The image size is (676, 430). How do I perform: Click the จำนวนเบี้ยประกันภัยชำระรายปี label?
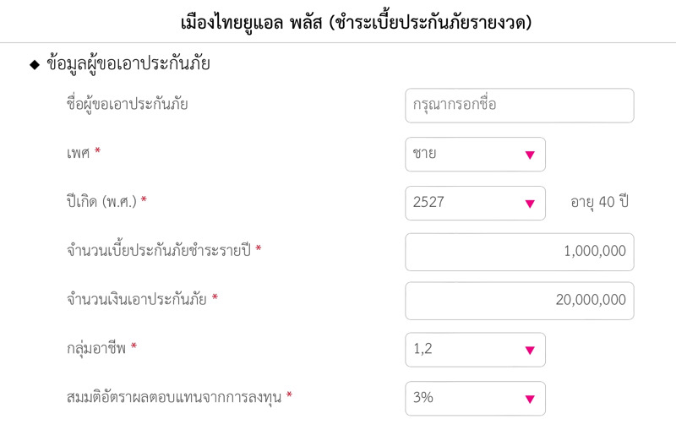159,252
